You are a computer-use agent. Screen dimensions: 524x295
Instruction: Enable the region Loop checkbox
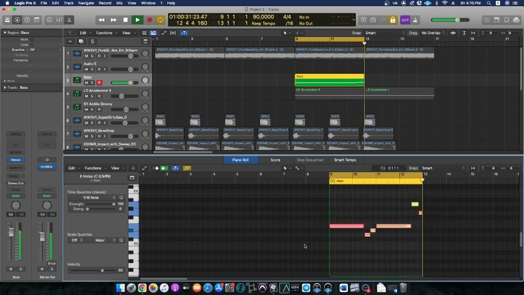coord(32,45)
